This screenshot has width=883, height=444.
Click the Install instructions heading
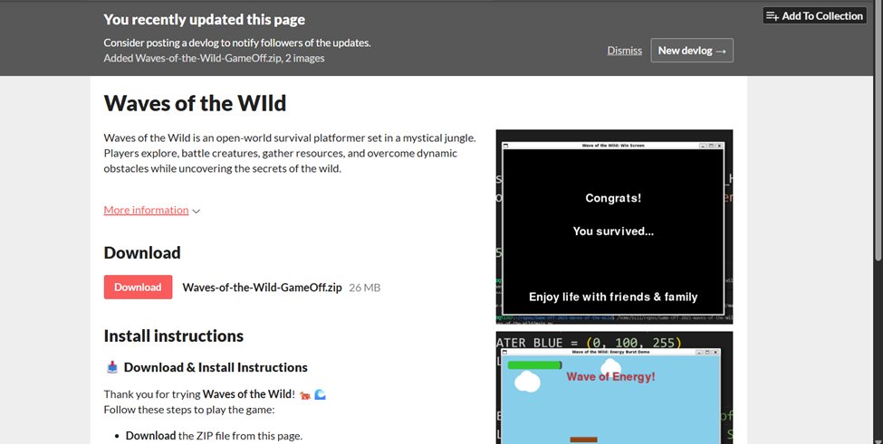(x=174, y=336)
